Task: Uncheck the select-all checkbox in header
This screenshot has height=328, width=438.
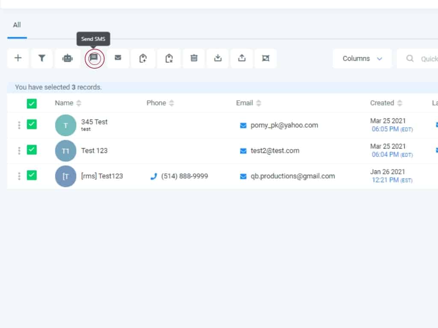Action: tap(32, 103)
